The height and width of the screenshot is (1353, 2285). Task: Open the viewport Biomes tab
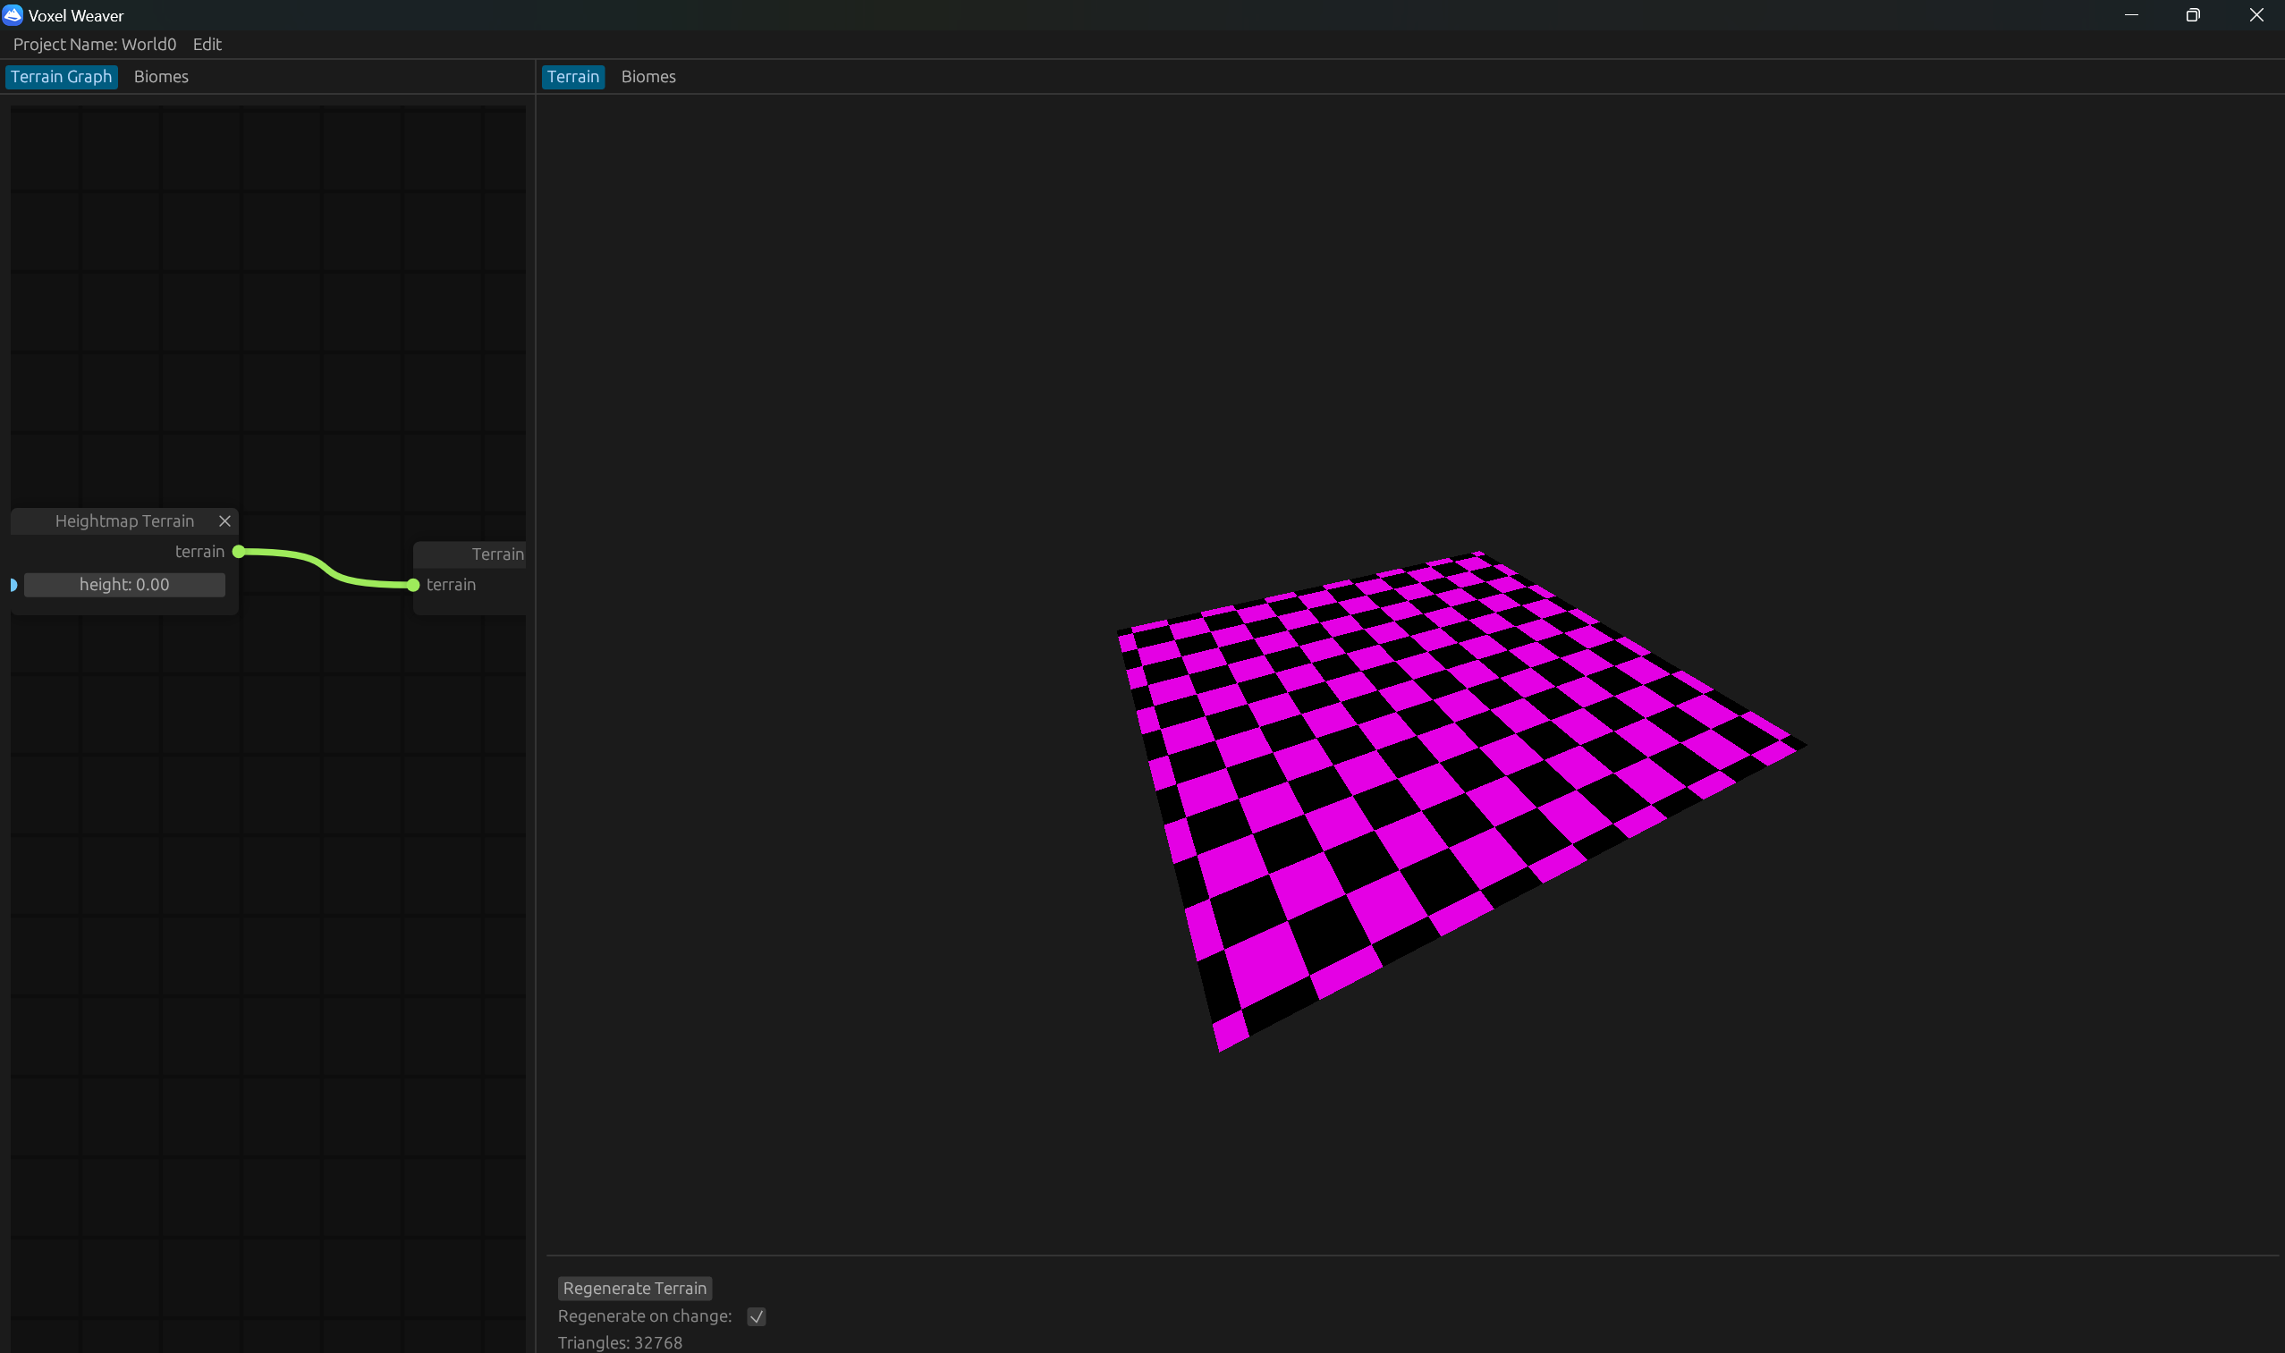coord(648,77)
